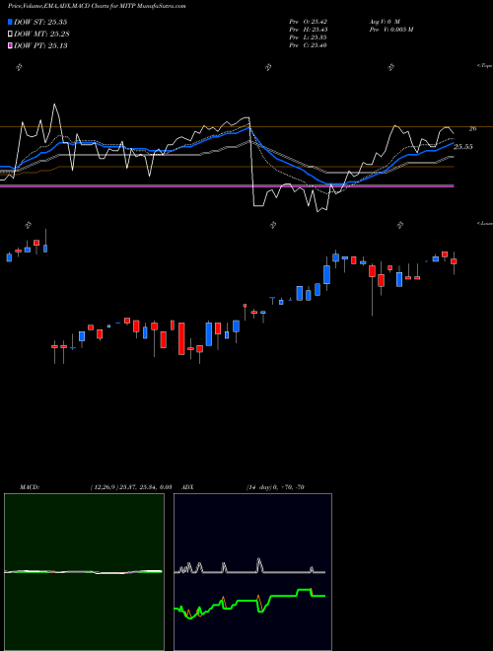Click the 'Pre L: 25.35' low value
This screenshot has height=651, width=493.
309,36
